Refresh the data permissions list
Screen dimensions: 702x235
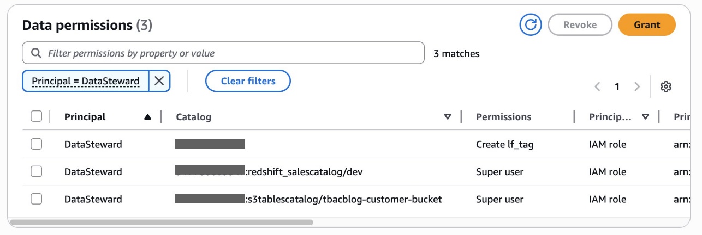click(x=531, y=25)
